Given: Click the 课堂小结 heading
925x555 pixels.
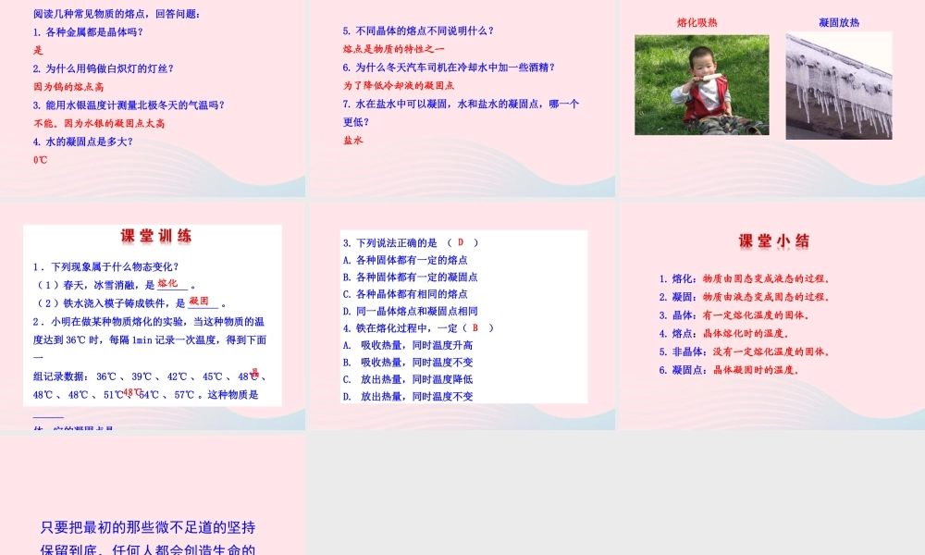Looking at the screenshot, I should click(774, 240).
